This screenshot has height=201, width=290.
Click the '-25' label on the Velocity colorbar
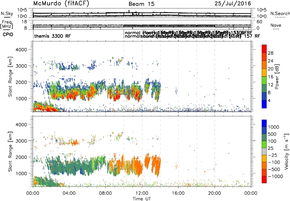click(273, 155)
